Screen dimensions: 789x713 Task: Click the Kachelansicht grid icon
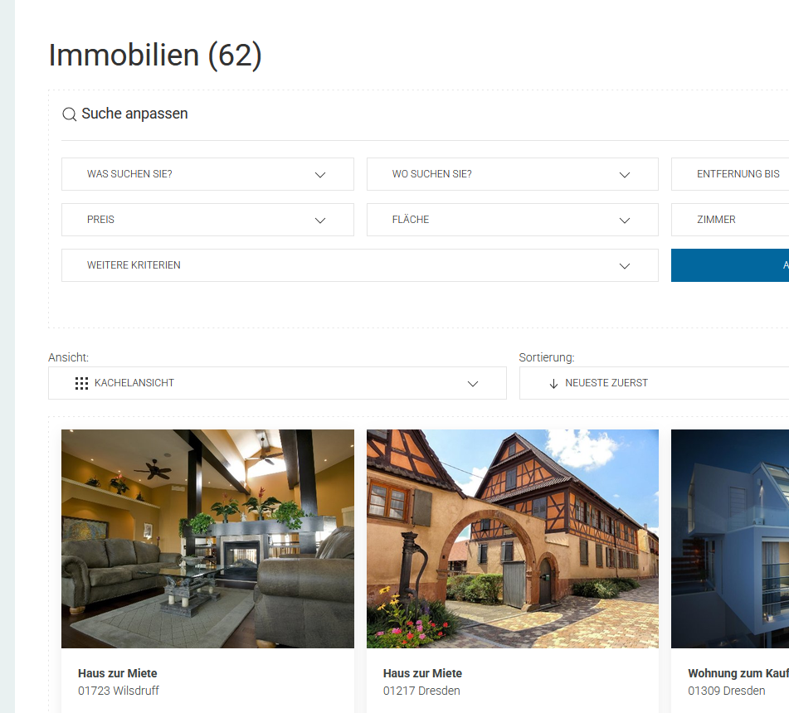click(x=81, y=384)
